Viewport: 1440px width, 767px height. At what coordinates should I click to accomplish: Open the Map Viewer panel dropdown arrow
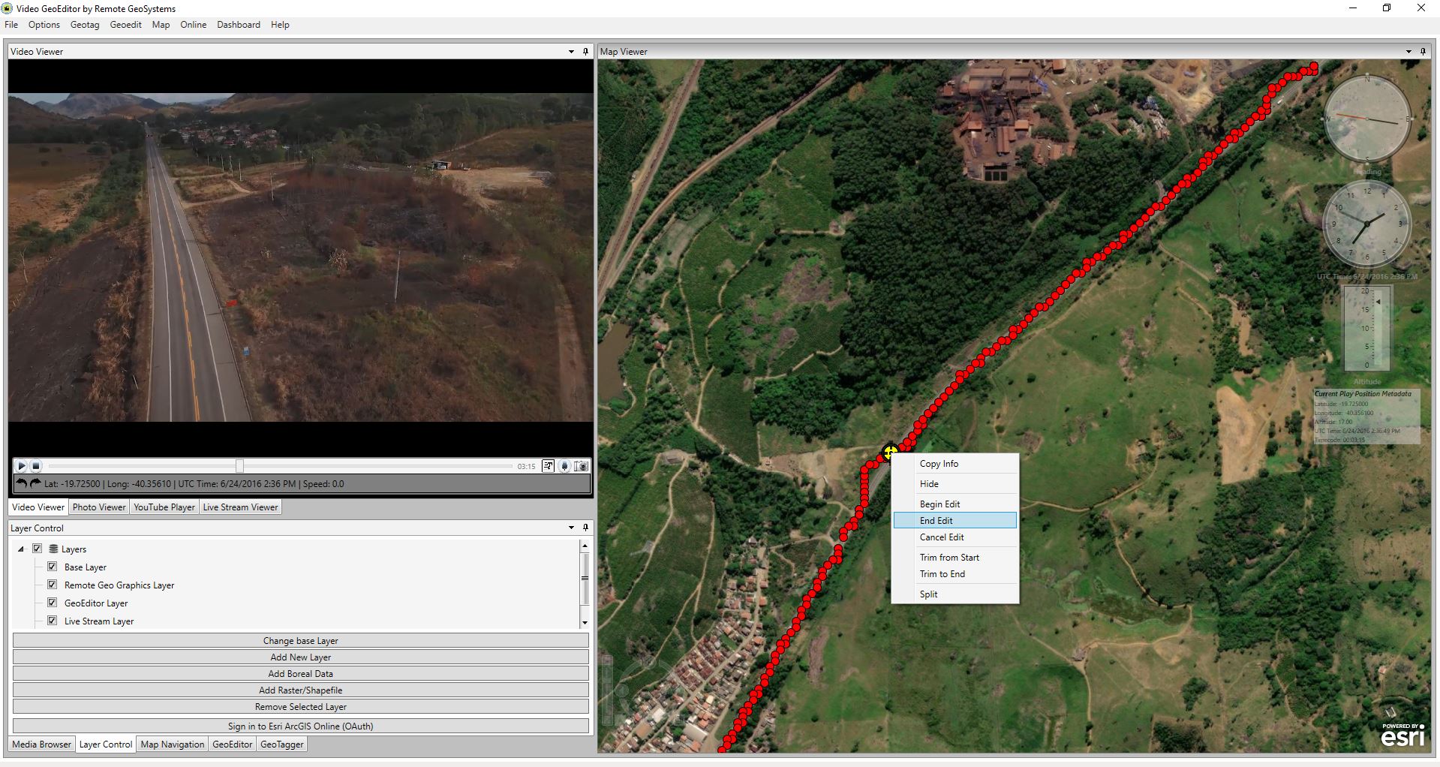point(1408,52)
